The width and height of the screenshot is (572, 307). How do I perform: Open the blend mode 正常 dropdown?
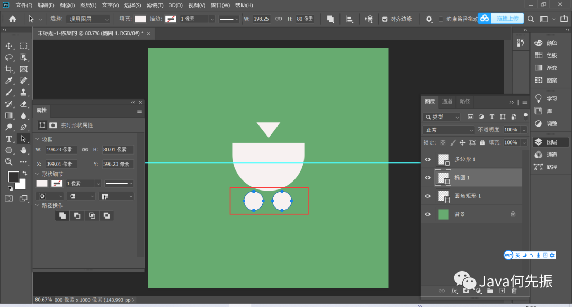449,130
